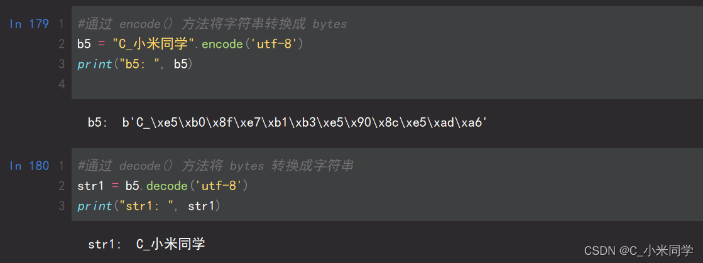Click the b5: output label

98,123
